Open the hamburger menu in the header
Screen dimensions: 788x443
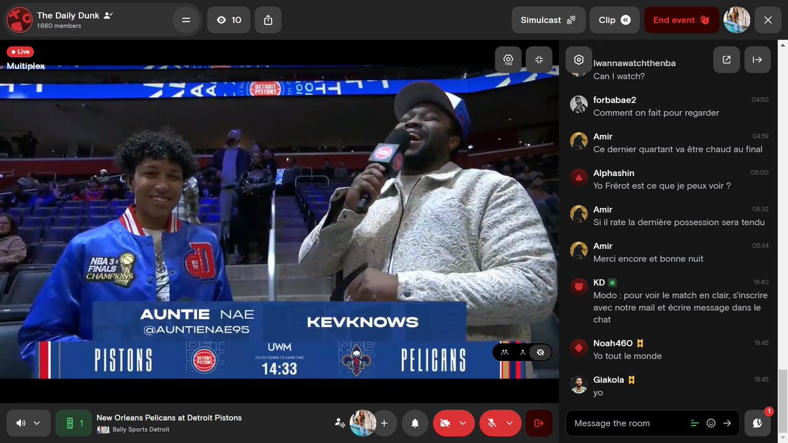tap(186, 20)
